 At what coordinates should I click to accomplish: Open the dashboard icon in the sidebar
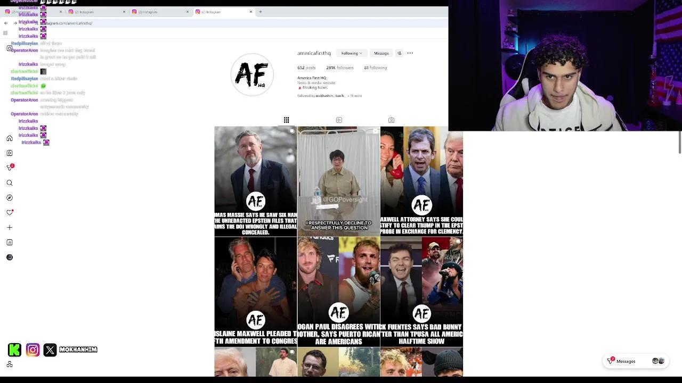point(10,243)
